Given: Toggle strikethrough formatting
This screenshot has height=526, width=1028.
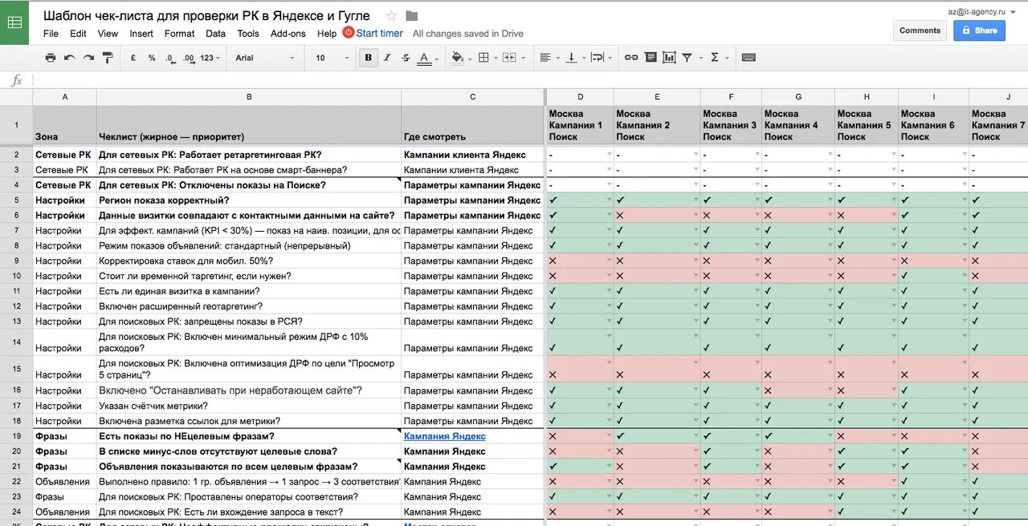Looking at the screenshot, I should [406, 58].
